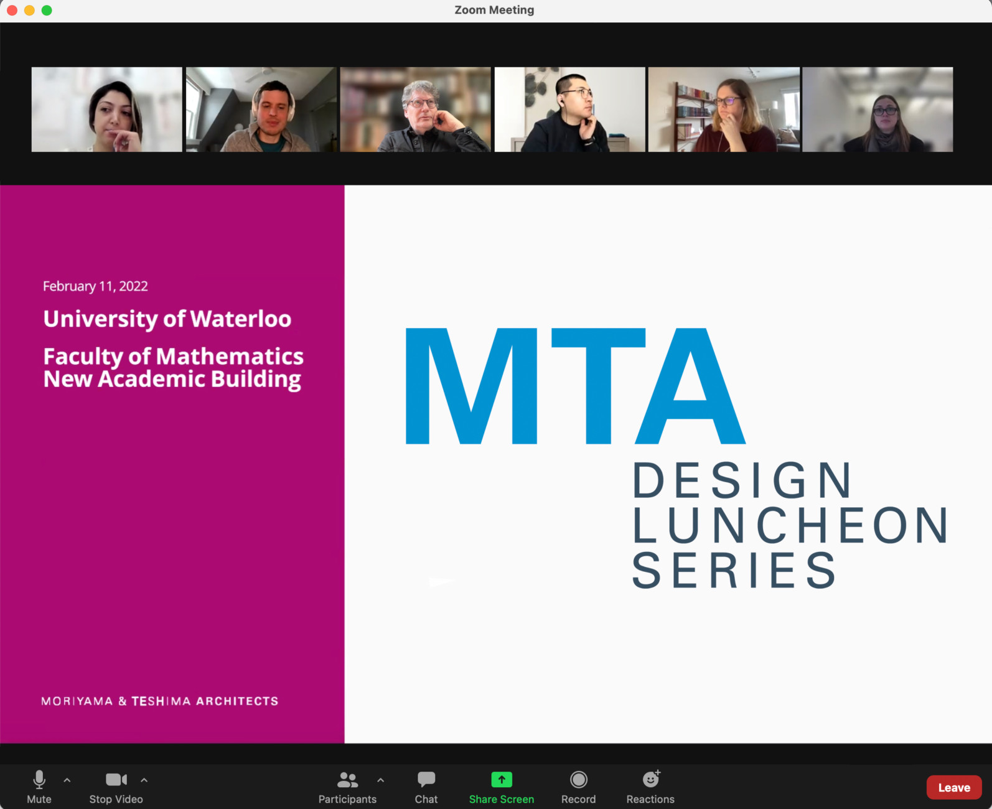Mute the microphone in Zoom
The image size is (992, 809).
[39, 786]
